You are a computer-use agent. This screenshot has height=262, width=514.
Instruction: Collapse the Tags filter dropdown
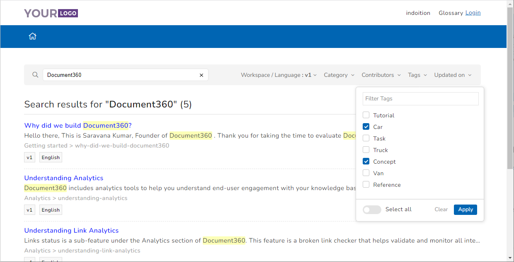coord(417,75)
